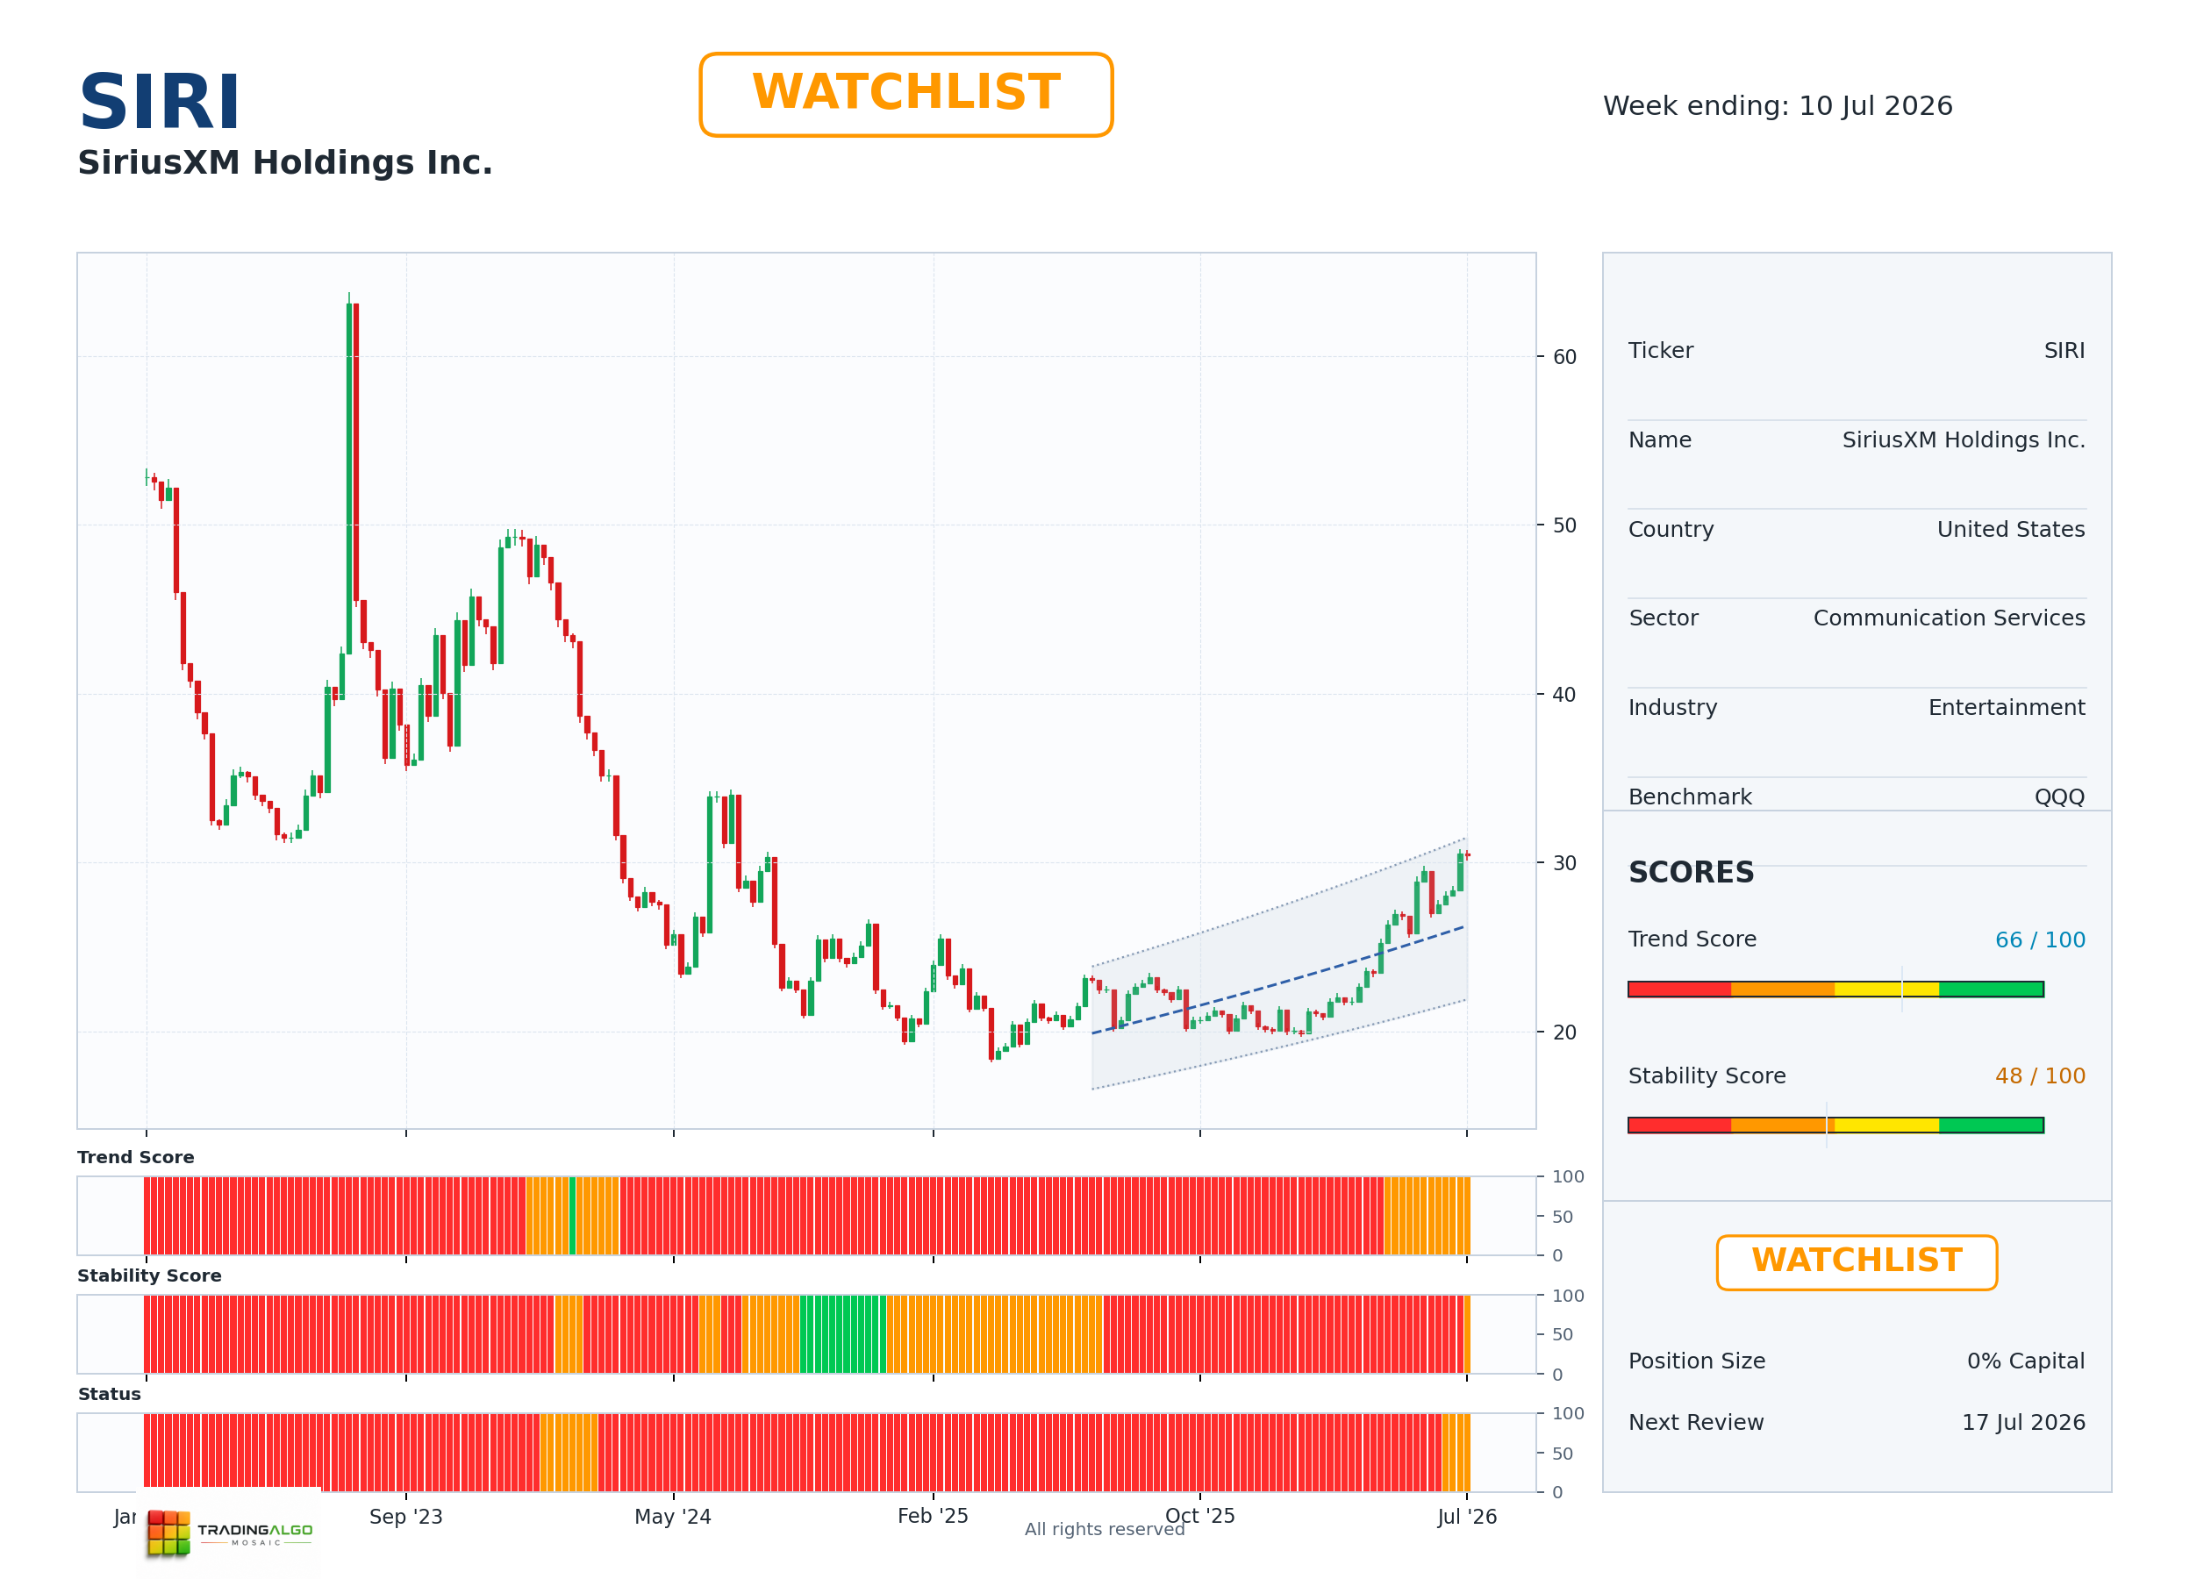This screenshot has width=2211, height=1579.
Task: Click the '48 / 100' stability score value
Action: tap(2040, 1075)
